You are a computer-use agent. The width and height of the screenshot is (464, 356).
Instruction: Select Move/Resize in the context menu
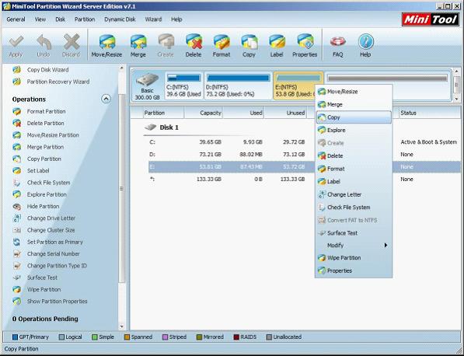click(x=354, y=92)
